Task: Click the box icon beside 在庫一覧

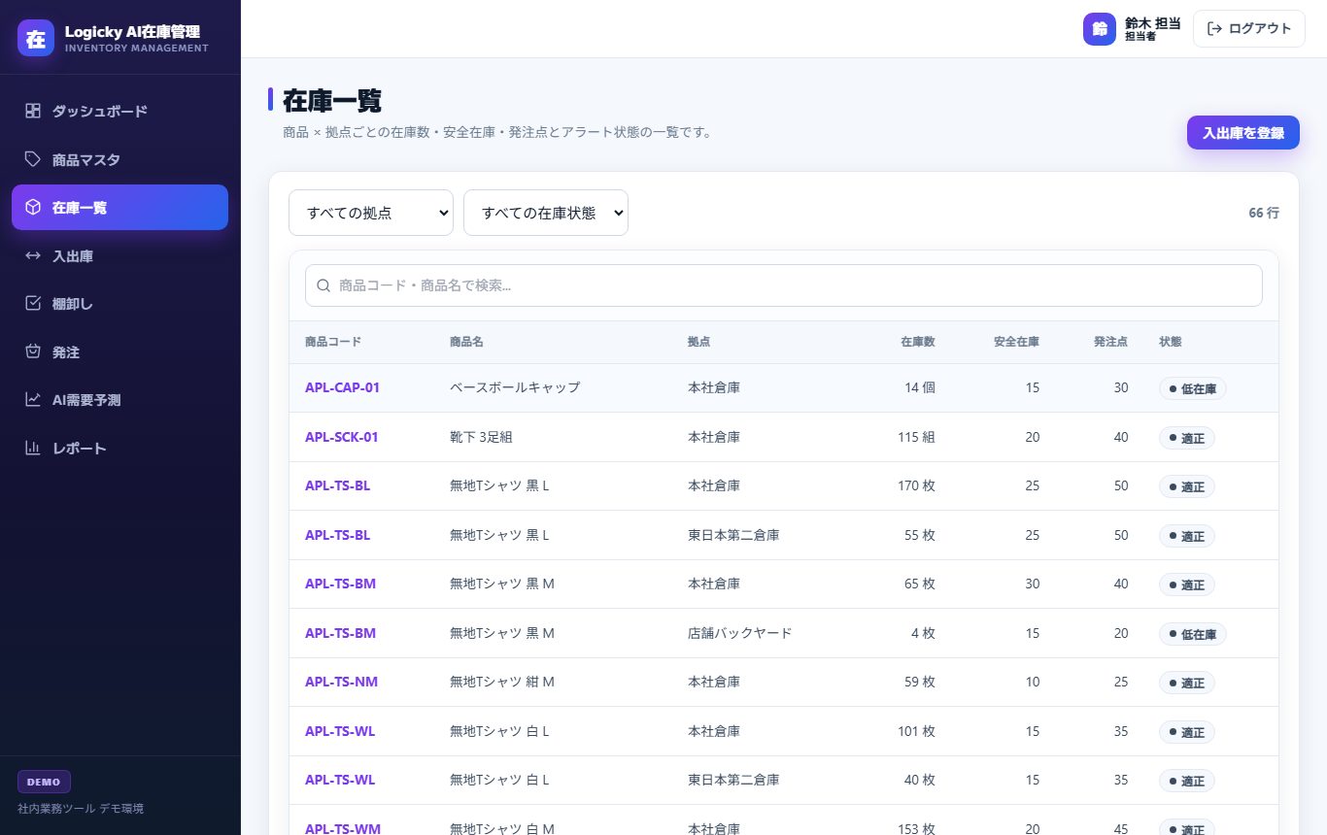Action: click(x=33, y=207)
